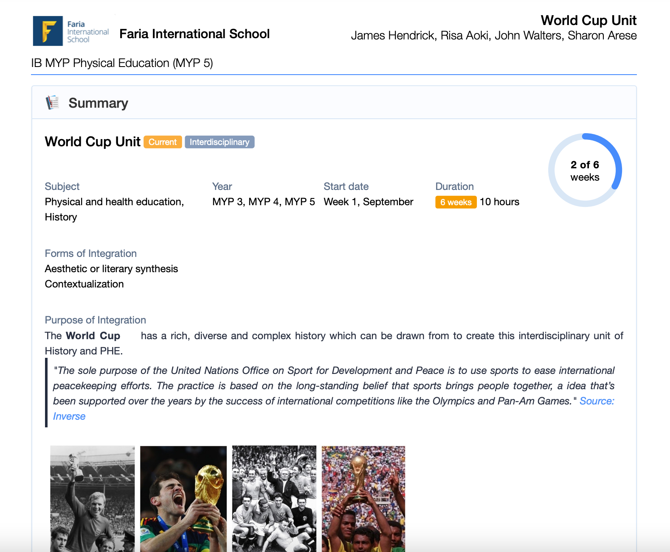Click the Interdisciplinary tag badge
670x552 pixels.
click(x=219, y=142)
